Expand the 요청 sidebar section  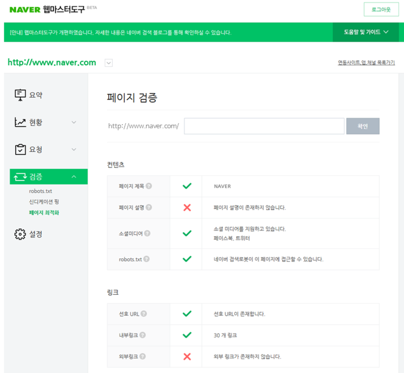tap(74, 150)
